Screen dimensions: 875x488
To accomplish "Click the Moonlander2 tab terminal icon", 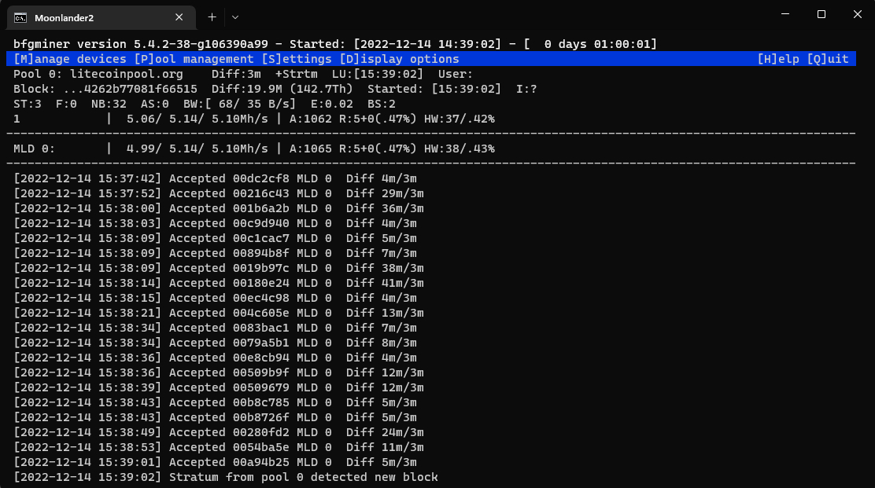I will click(20, 18).
